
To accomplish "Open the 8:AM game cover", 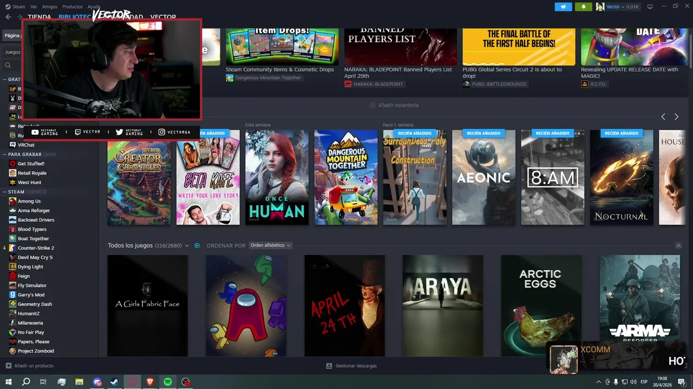I will (553, 177).
